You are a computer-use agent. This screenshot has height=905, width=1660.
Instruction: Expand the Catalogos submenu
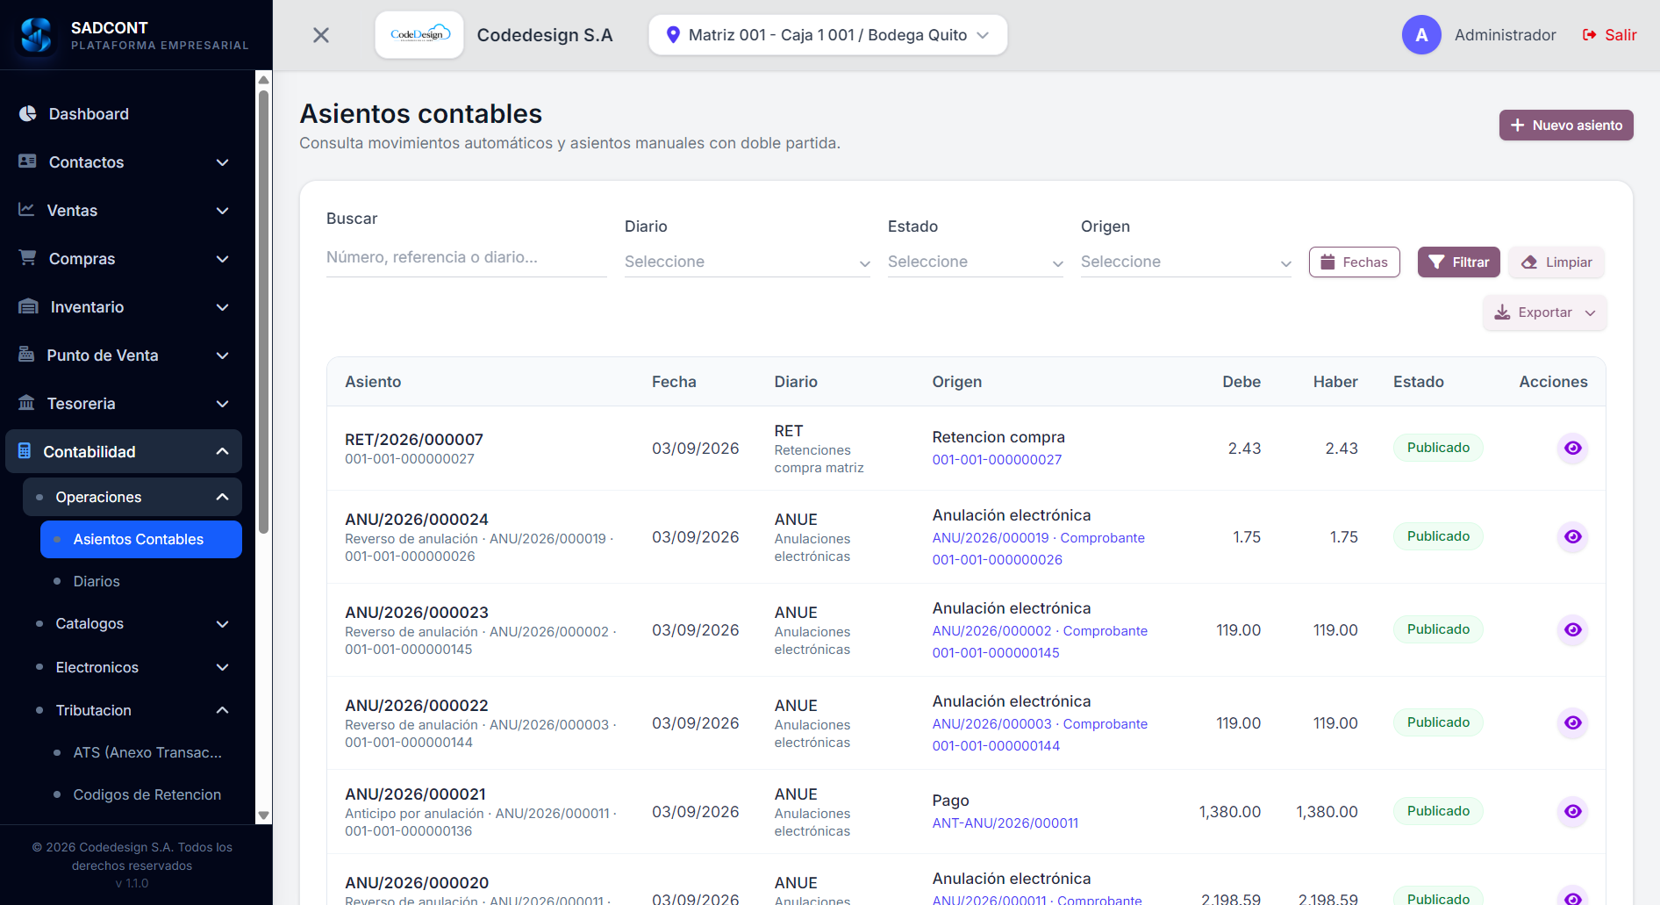pyautogui.click(x=132, y=623)
